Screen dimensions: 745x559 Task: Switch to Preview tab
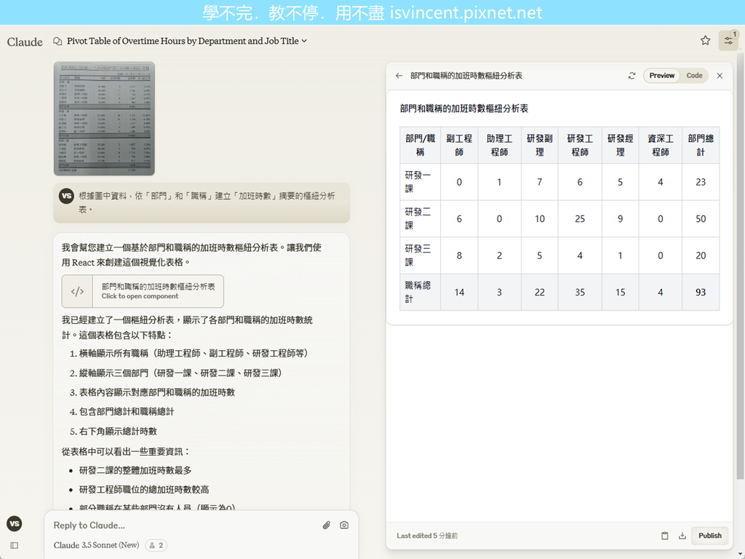(x=662, y=76)
